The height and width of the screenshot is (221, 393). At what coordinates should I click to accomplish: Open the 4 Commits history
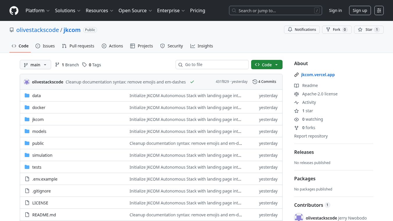(x=264, y=82)
